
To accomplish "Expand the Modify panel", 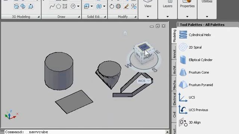I will pyautogui.click(x=135, y=17).
